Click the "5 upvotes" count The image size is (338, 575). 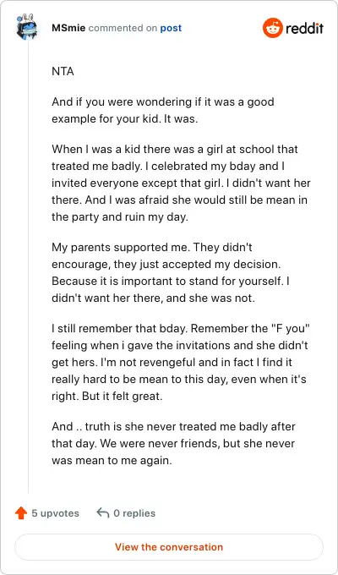tap(56, 513)
